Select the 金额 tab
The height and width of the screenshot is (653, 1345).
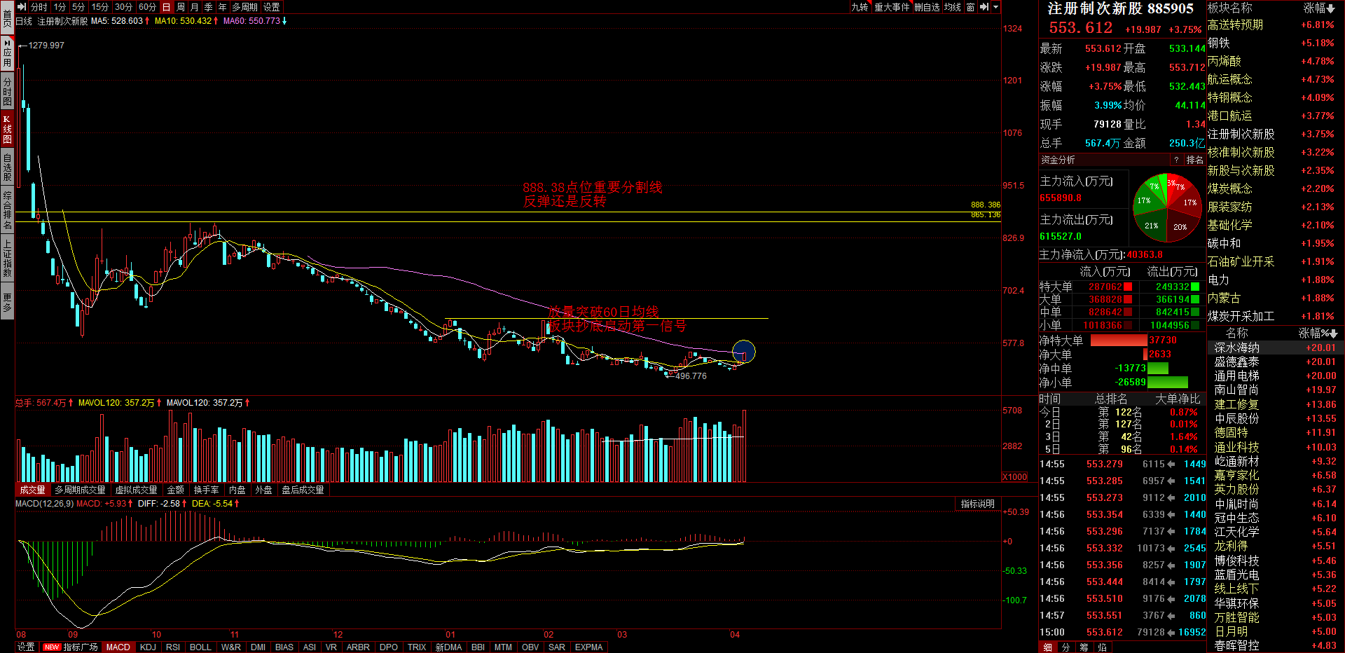(175, 490)
